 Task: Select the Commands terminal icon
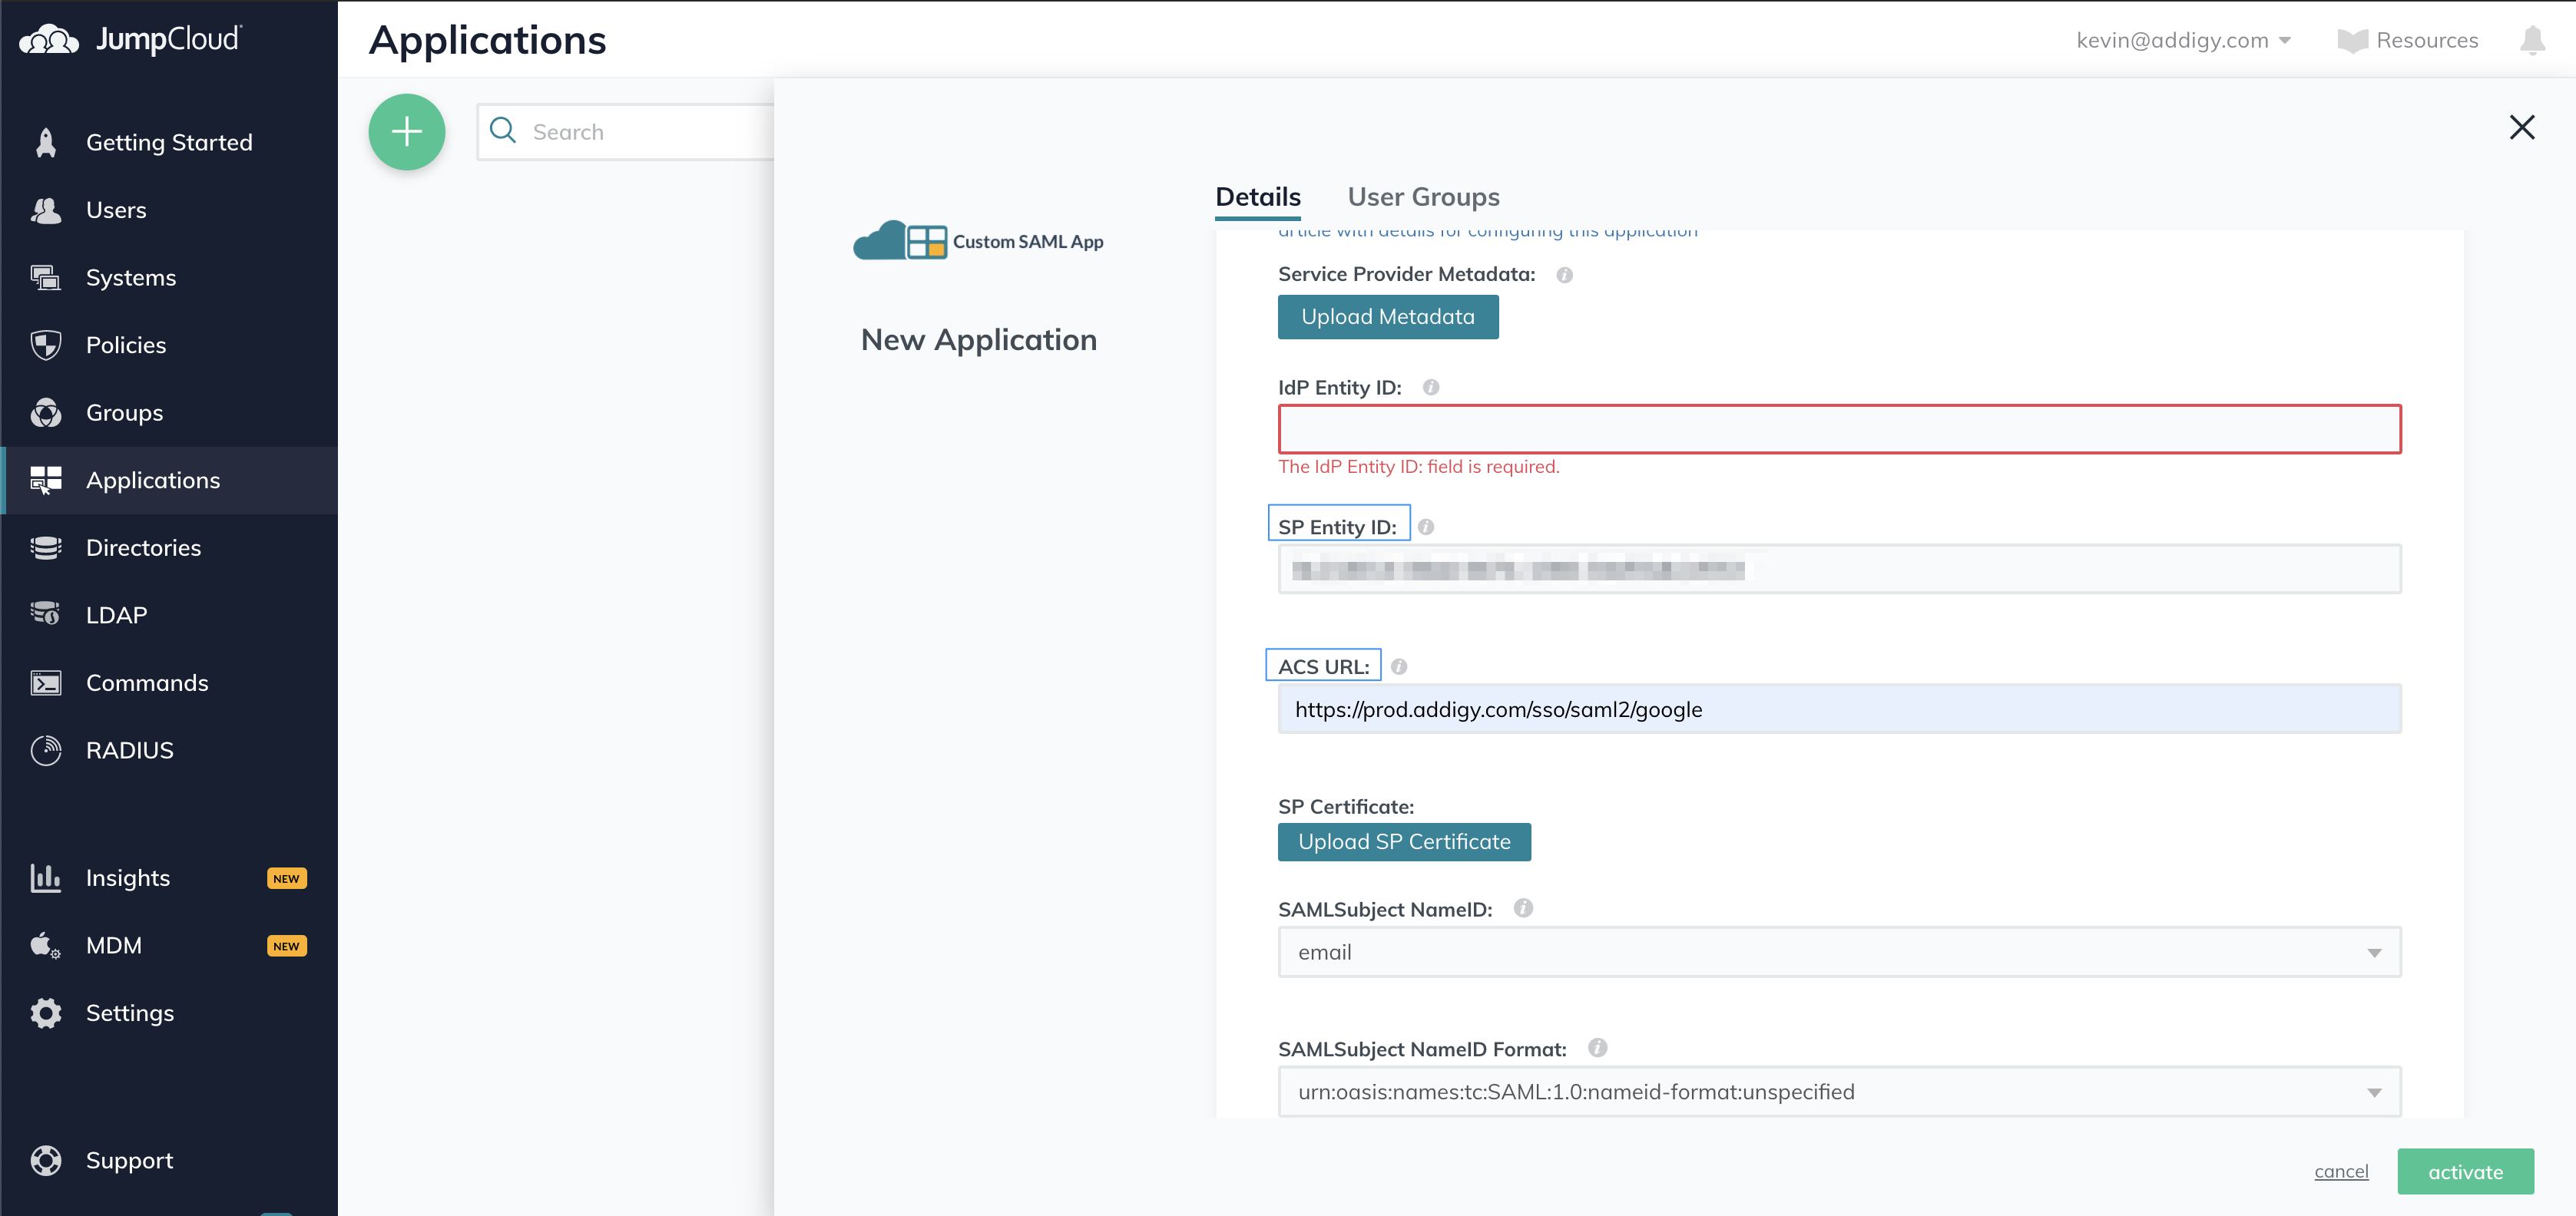click(x=46, y=682)
